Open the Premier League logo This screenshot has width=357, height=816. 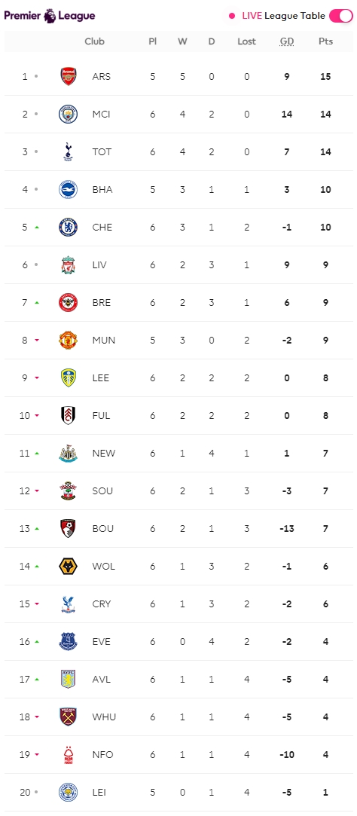pos(50,16)
